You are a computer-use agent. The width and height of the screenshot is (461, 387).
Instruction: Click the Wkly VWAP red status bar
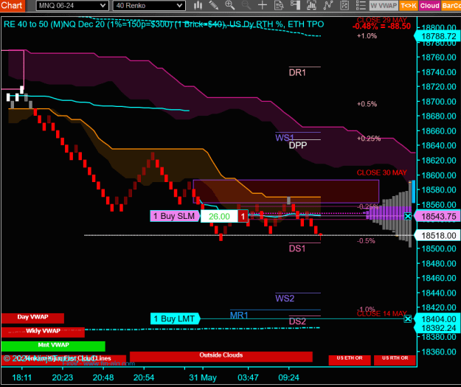click(43, 332)
